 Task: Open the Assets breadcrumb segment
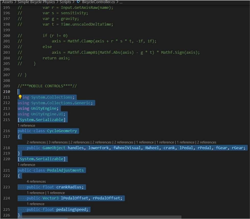[x=7, y=2]
